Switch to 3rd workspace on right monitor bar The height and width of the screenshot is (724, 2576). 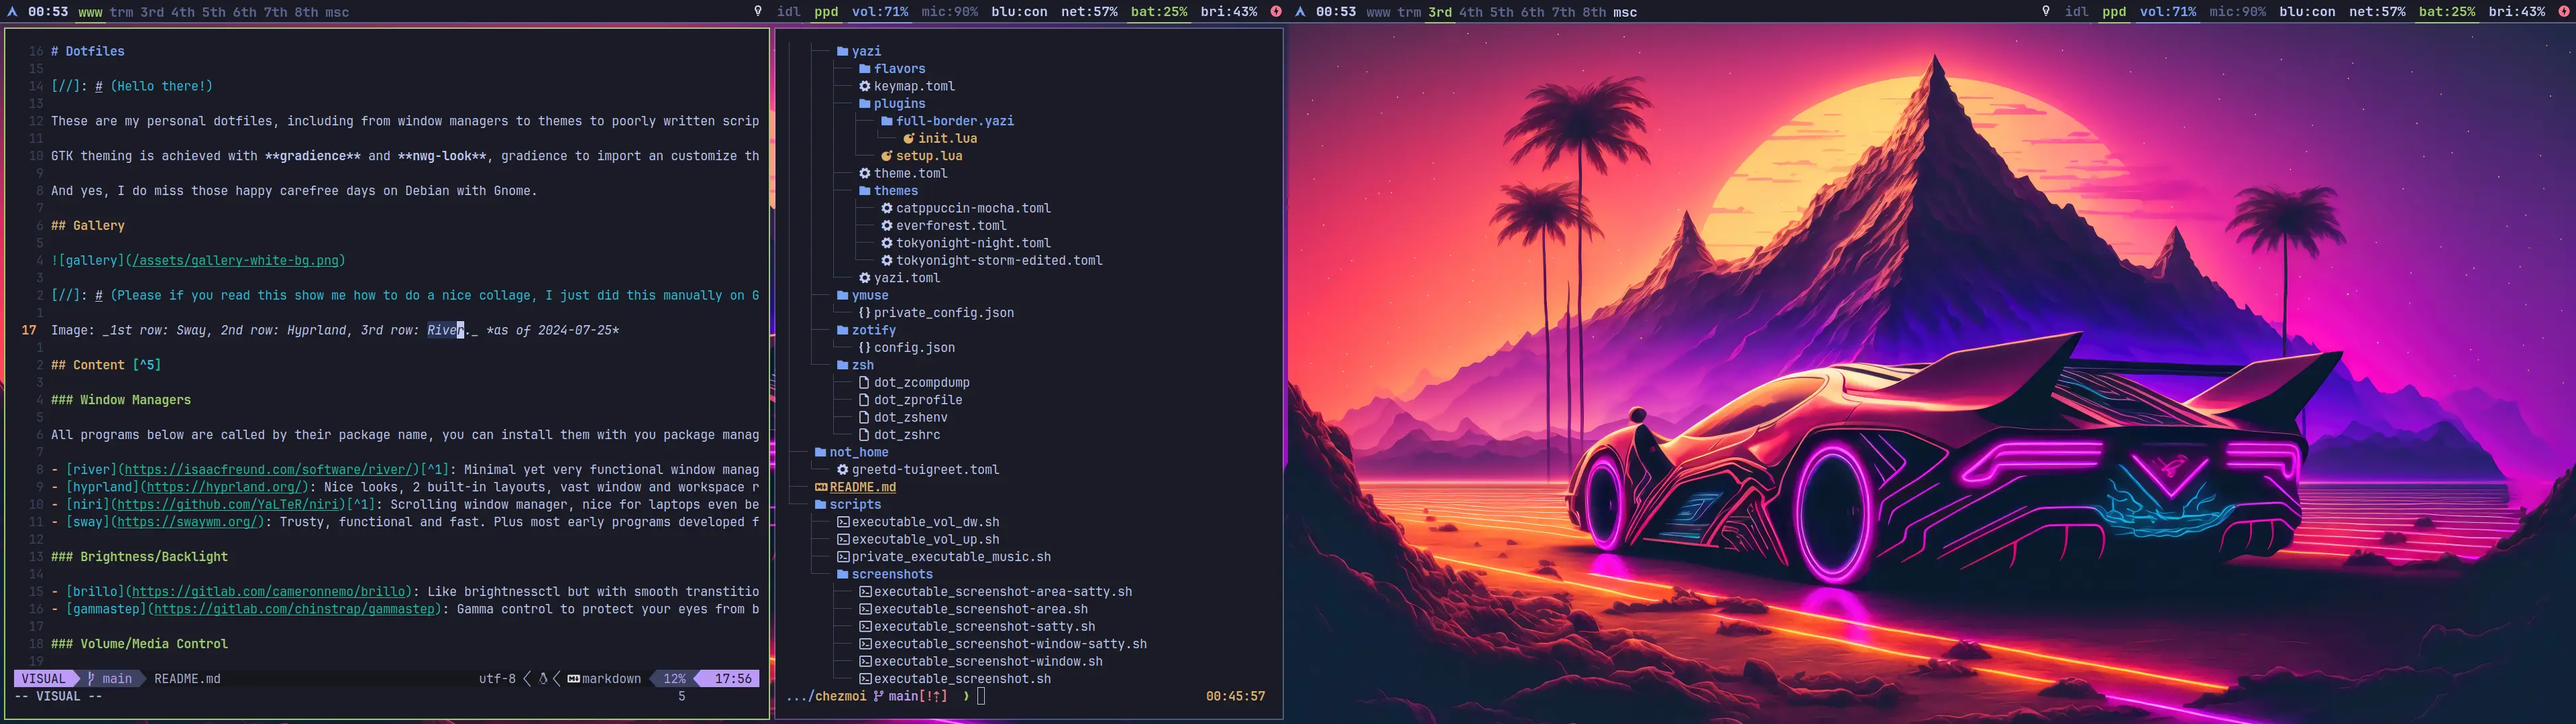coord(1440,12)
